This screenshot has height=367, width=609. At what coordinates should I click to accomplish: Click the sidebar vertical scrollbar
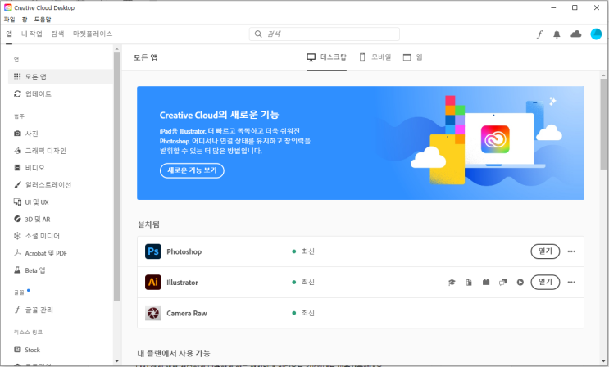pyautogui.click(x=117, y=177)
